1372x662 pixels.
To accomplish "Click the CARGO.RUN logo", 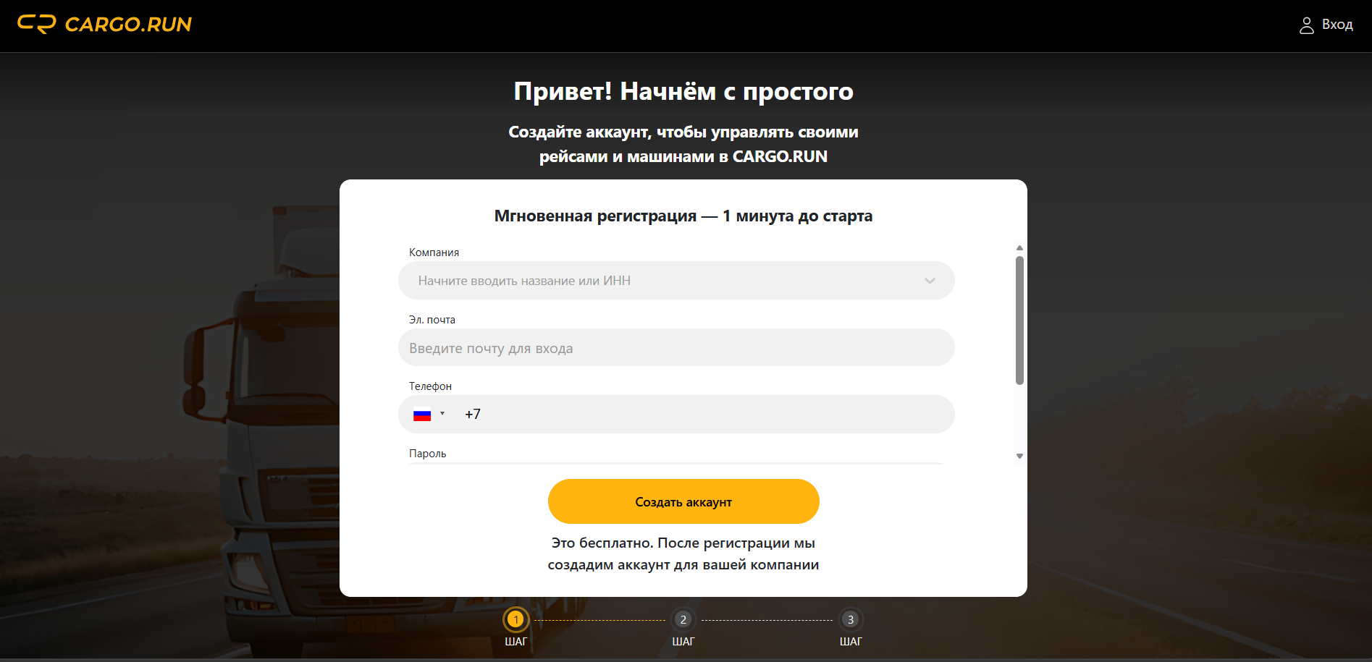I will (x=104, y=25).
